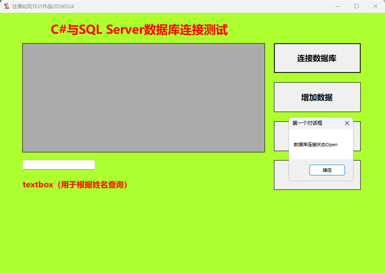Image resolution: width=385 pixels, height=273 pixels.
Task: Minimize the 往事如风TEST window
Action: (x=337, y=6)
